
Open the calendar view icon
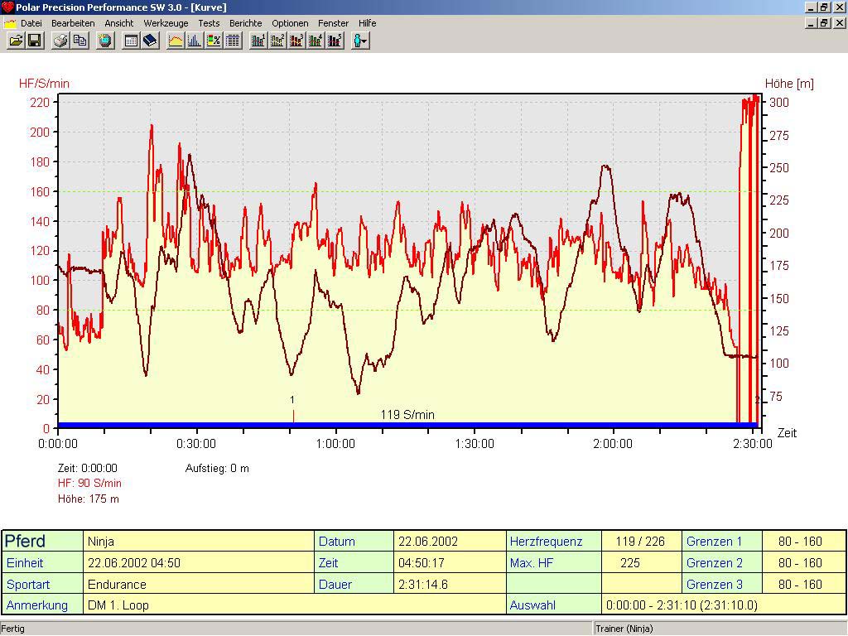[131, 41]
